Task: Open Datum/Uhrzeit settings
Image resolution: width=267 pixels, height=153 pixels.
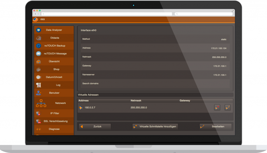Action: coord(54,77)
